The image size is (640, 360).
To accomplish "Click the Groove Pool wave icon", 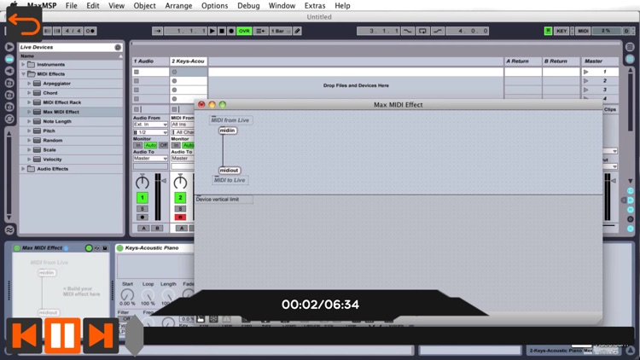I will [x=9, y=230].
